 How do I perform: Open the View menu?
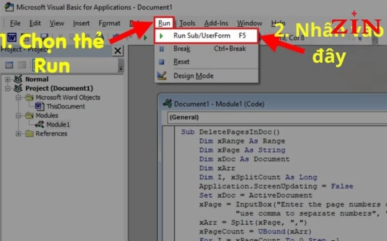57,23
